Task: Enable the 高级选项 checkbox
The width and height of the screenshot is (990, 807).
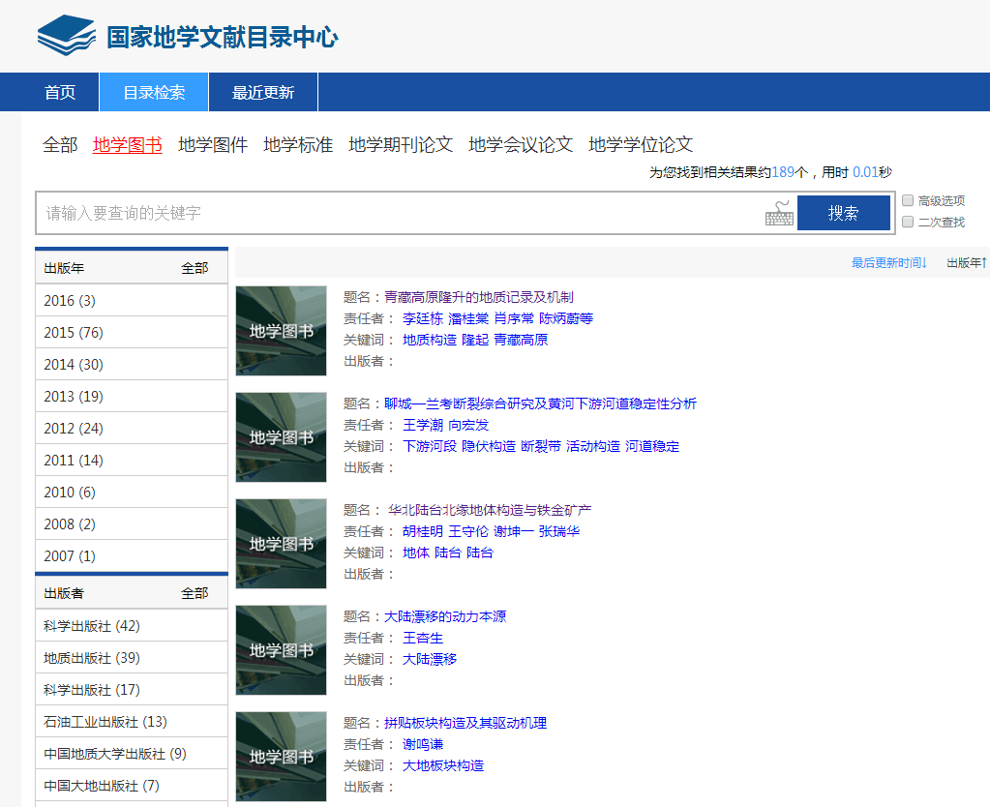Action: pyautogui.click(x=908, y=200)
